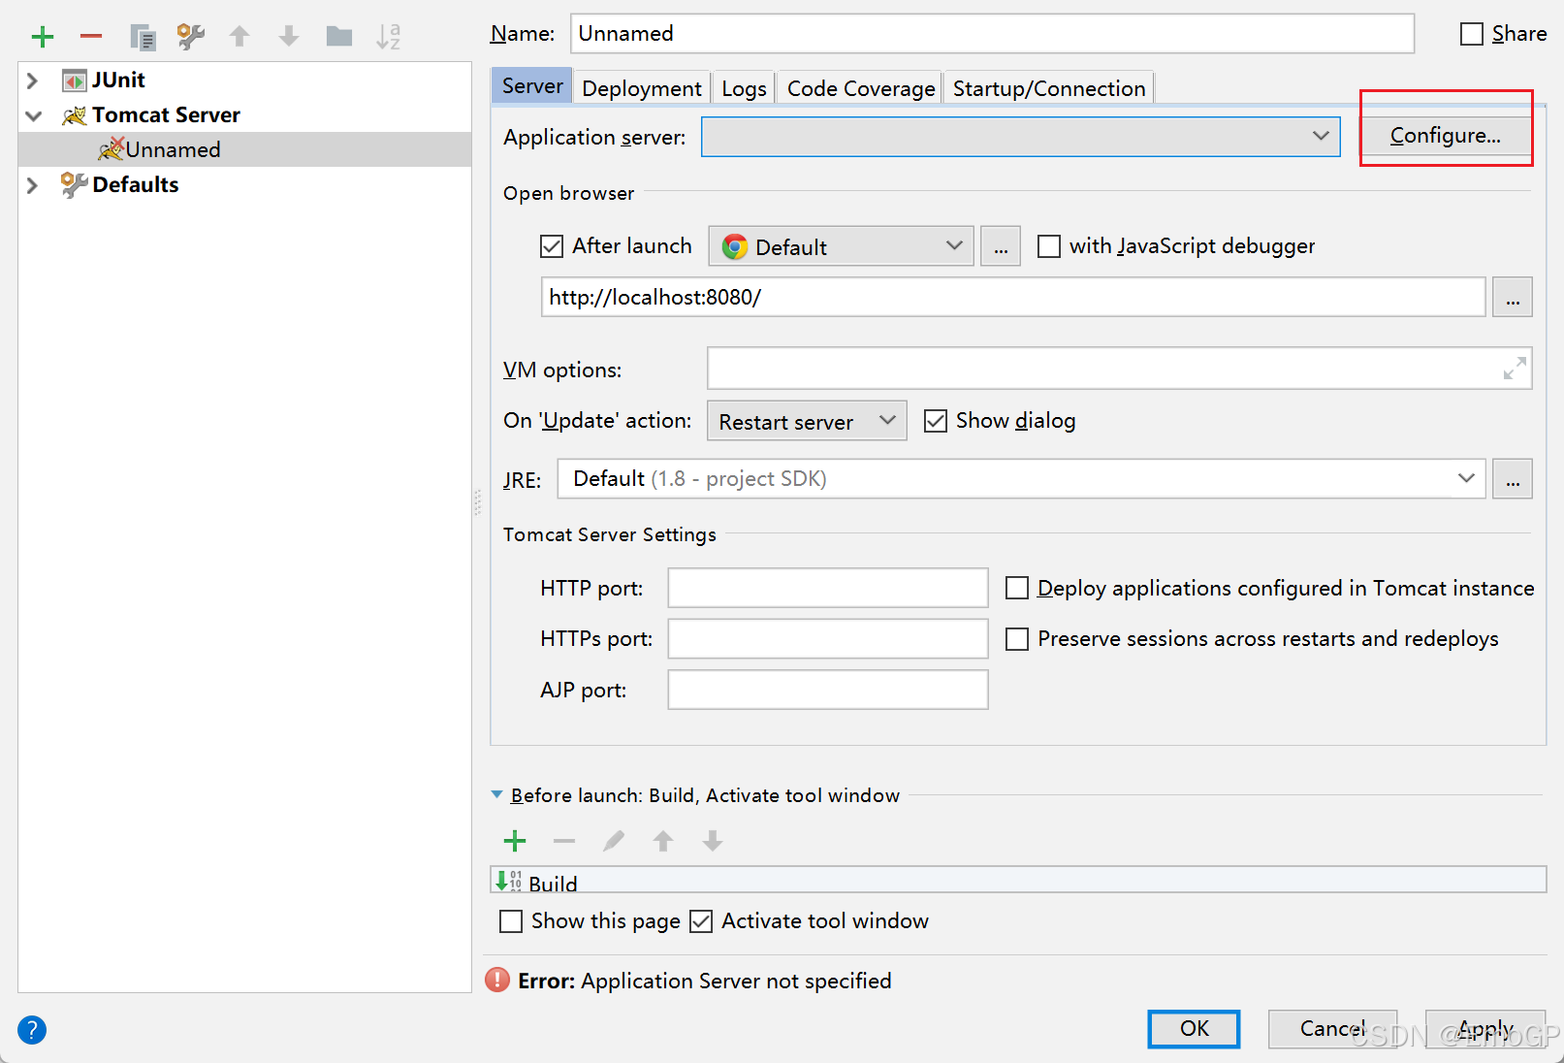Click Apply button

tap(1485, 1029)
